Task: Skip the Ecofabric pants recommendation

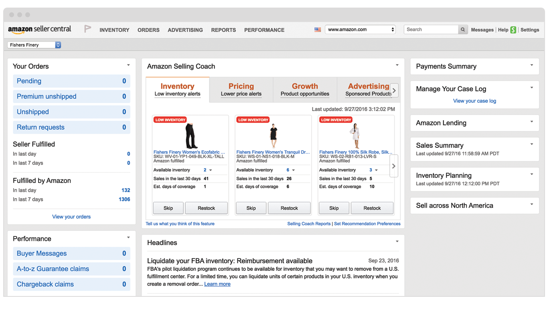Action: click(168, 208)
